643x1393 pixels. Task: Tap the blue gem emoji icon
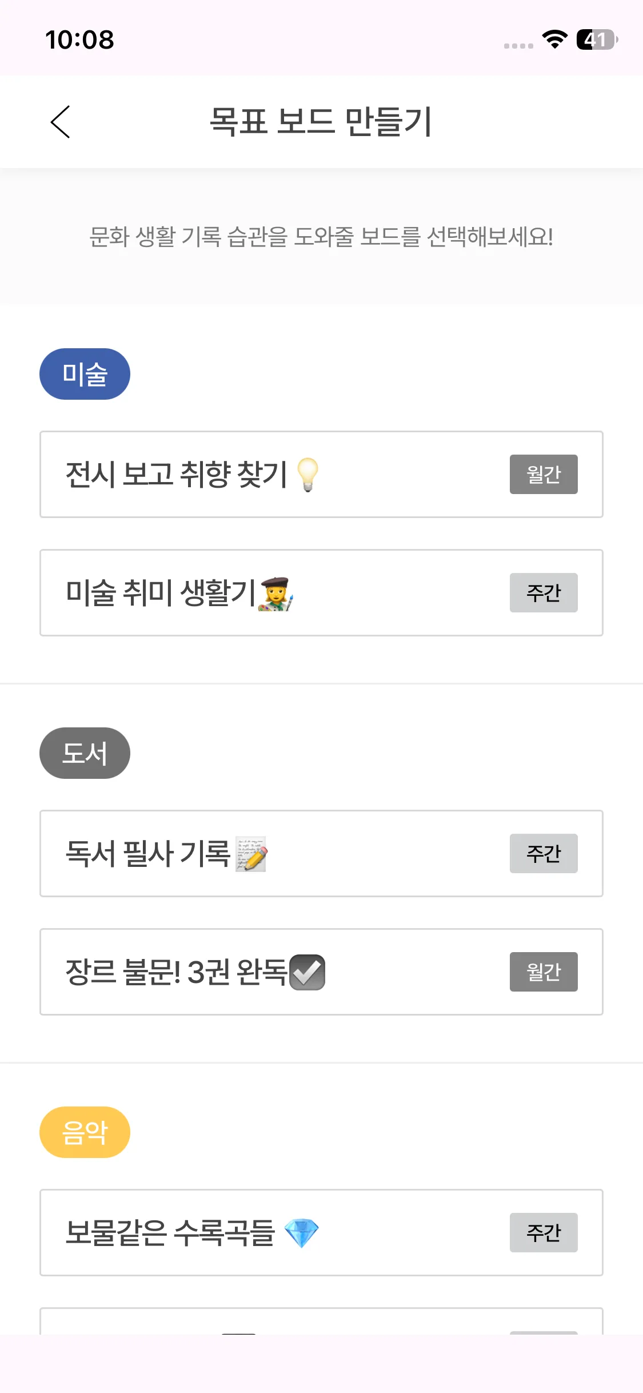pos(301,1233)
